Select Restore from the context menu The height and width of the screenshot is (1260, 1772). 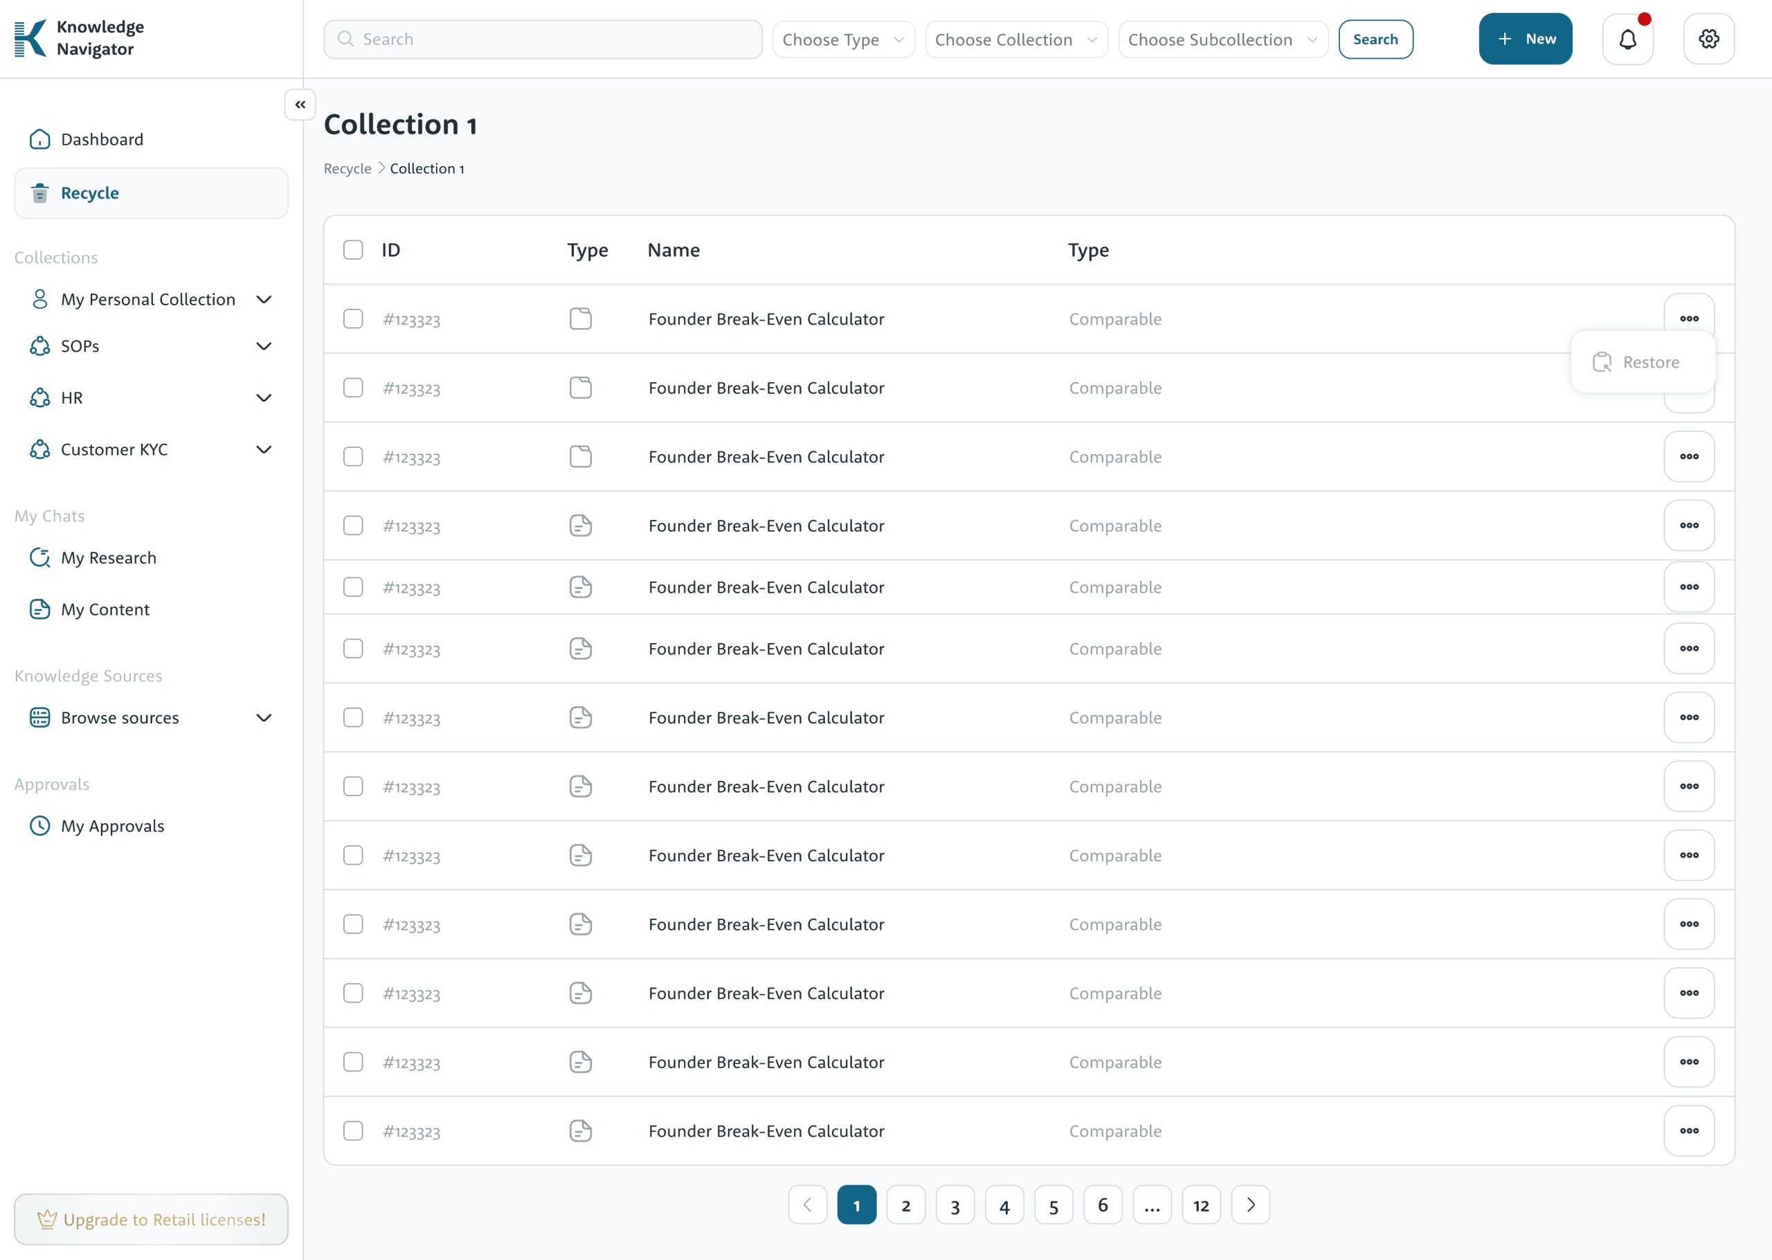pyautogui.click(x=1643, y=362)
